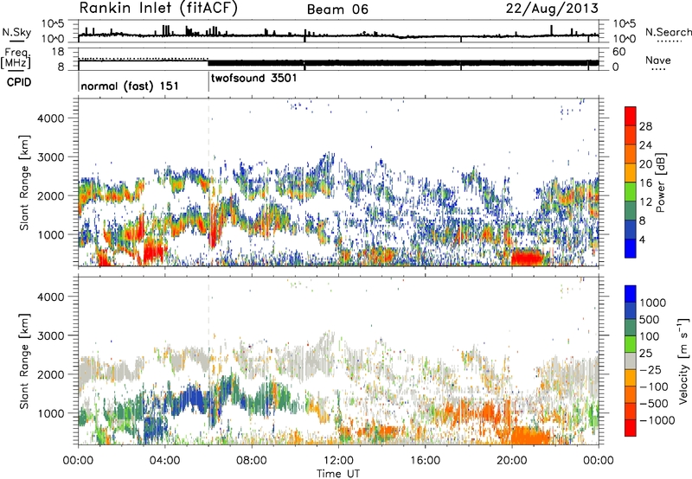Click the 'Freq. [MHz]' axis label
The image size is (692, 479).
coord(16,59)
